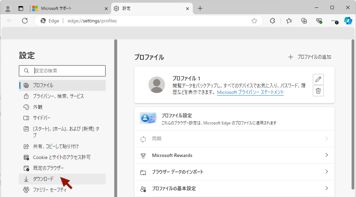Click the sidebar vertical scrollbar
Image resolution: width=356 pixels, height=197 pixels.
tap(116, 118)
